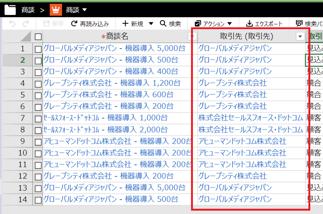The height and width of the screenshot is (214, 323).
Task: Check the checkbox for row 7
Action: tap(38, 119)
